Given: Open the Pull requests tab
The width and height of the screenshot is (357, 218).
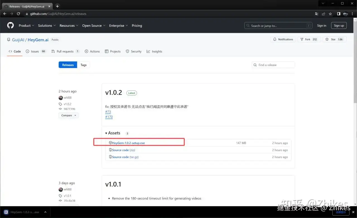Looking at the screenshot, I should coord(66,51).
